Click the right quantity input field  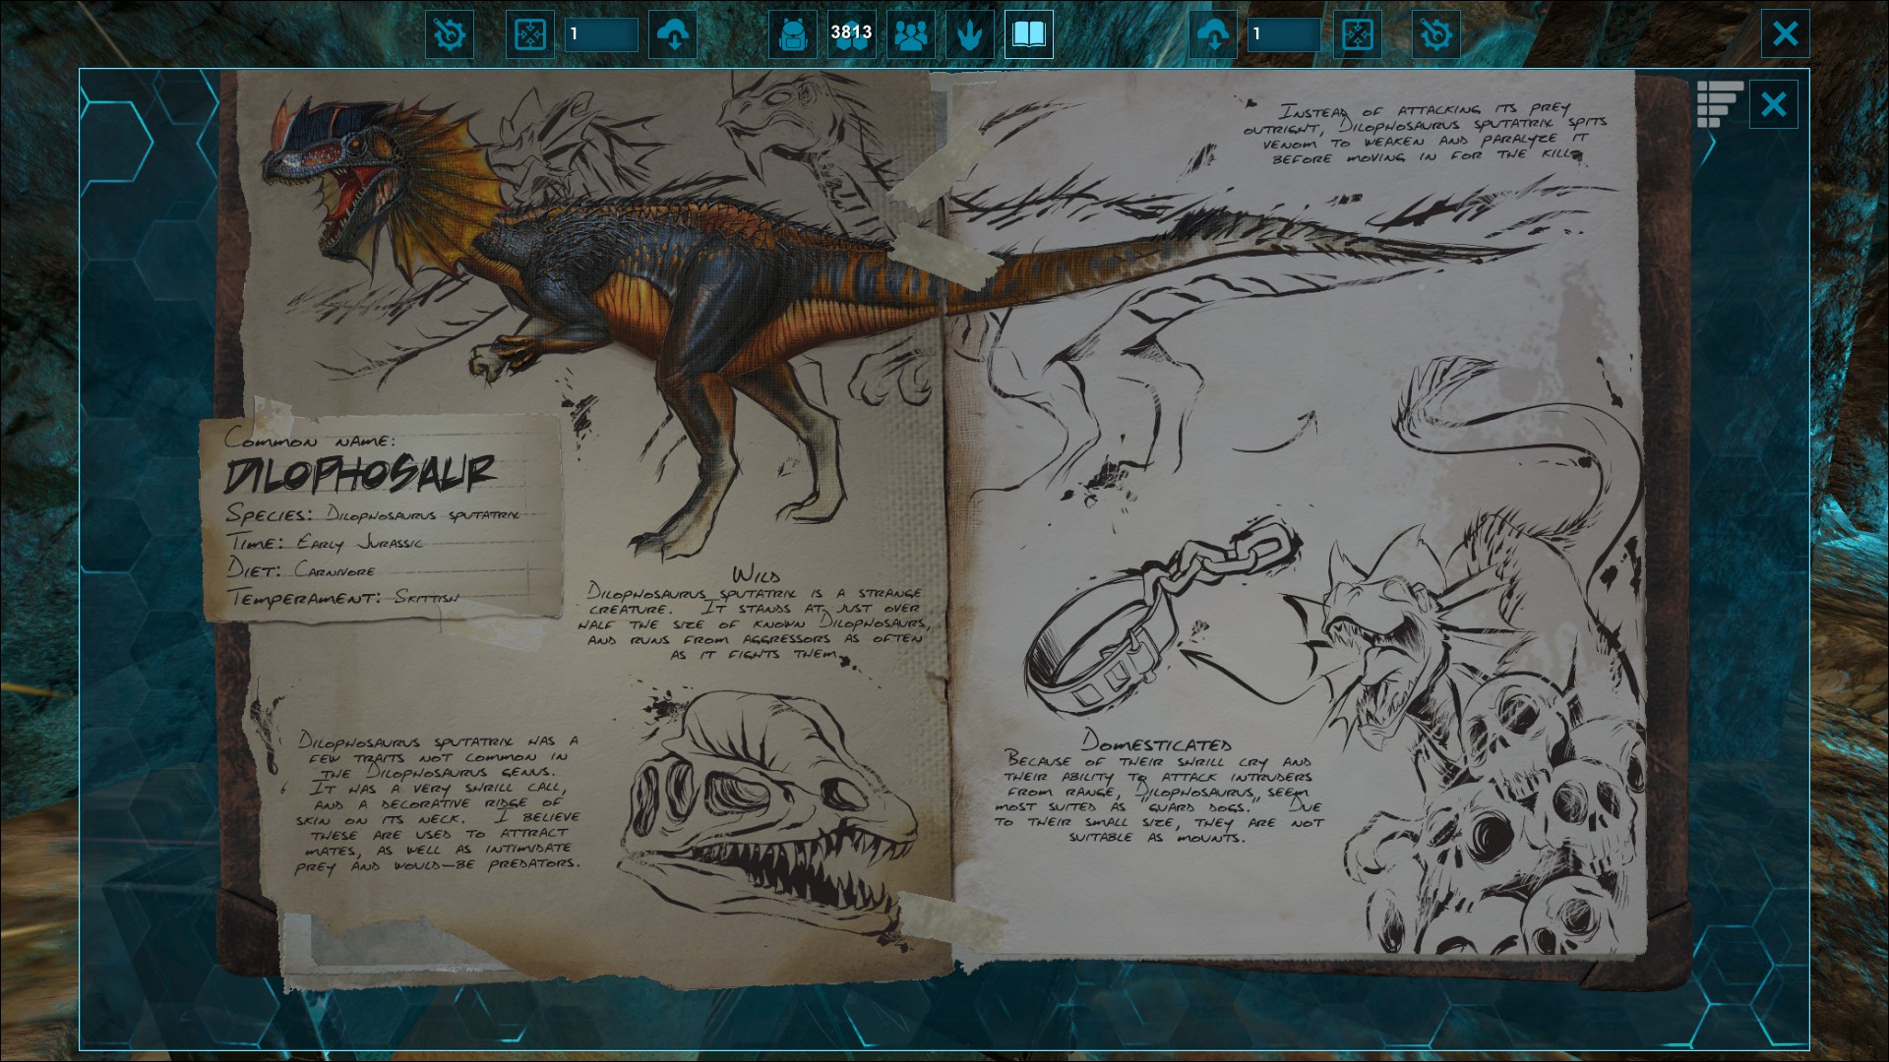1284,34
